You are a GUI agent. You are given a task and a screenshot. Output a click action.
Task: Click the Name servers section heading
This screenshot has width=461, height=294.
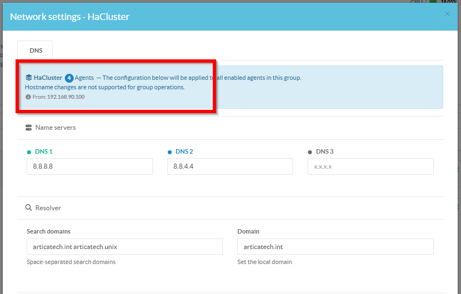(55, 128)
